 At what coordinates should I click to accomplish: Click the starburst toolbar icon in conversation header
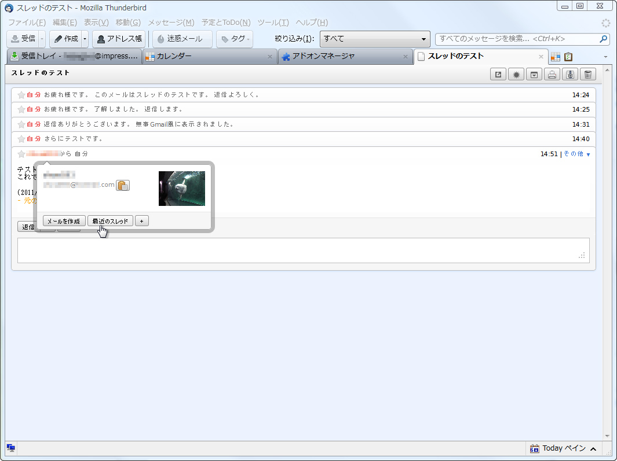pos(516,74)
